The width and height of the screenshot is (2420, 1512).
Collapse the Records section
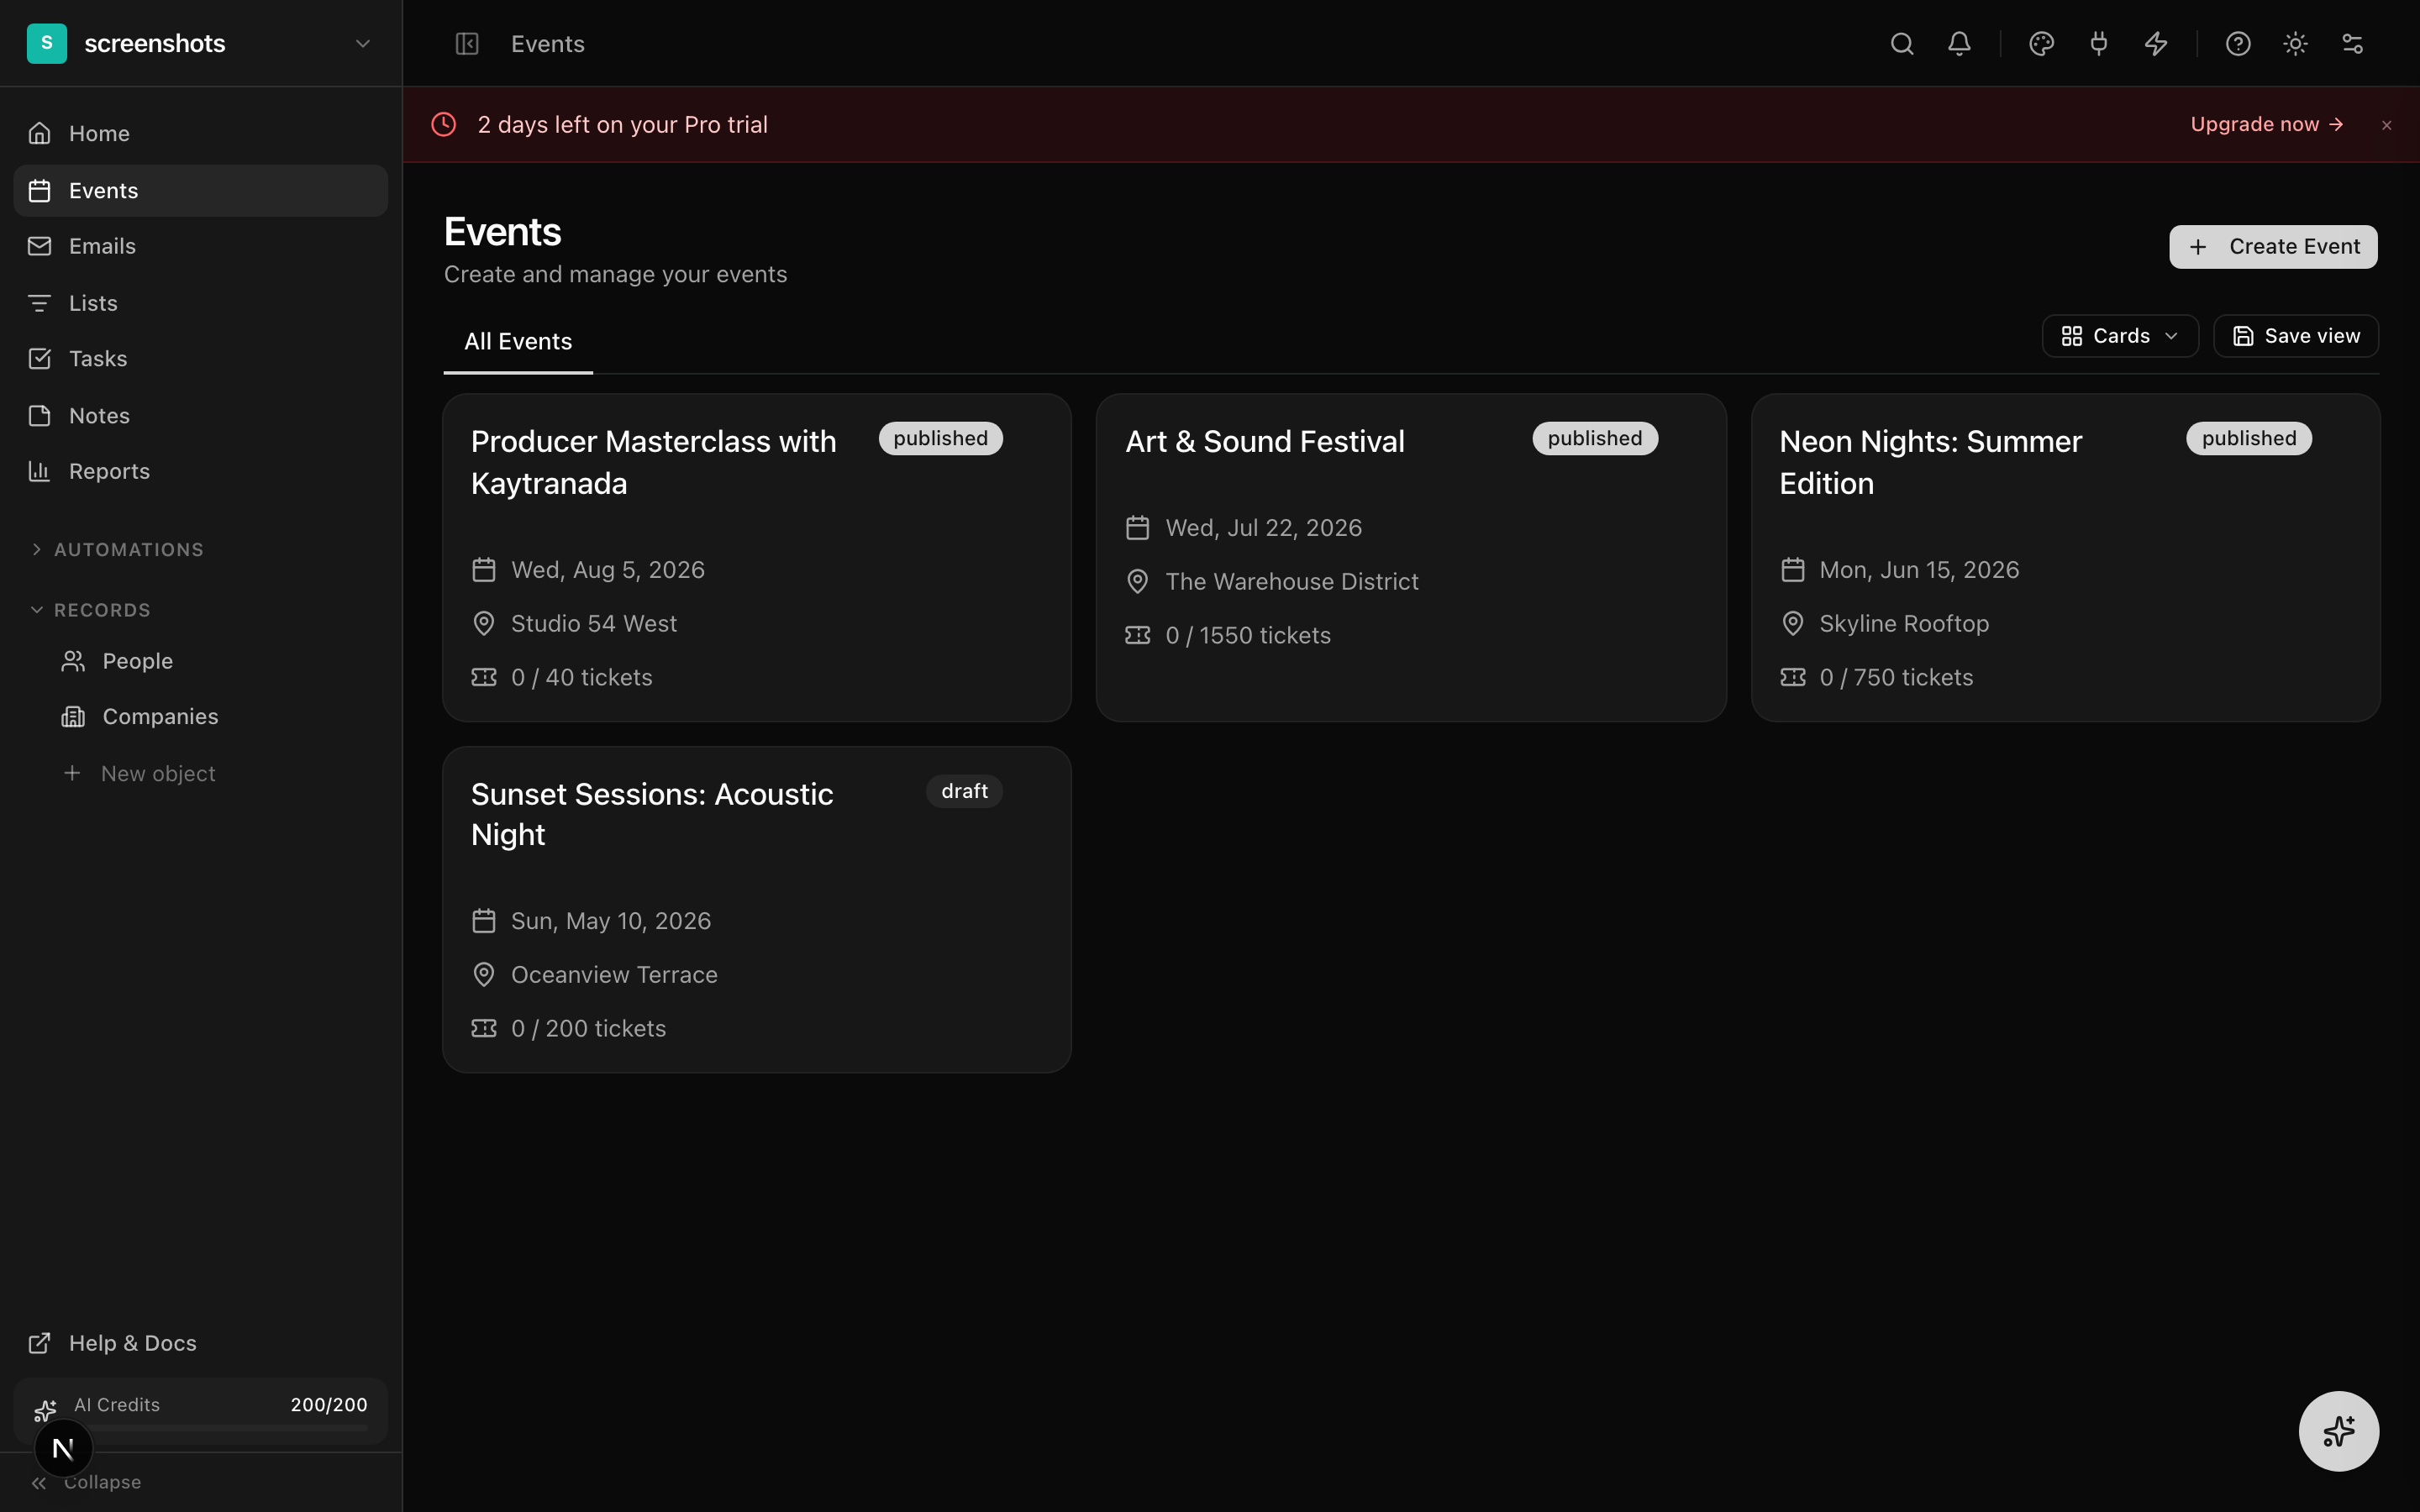click(91, 610)
